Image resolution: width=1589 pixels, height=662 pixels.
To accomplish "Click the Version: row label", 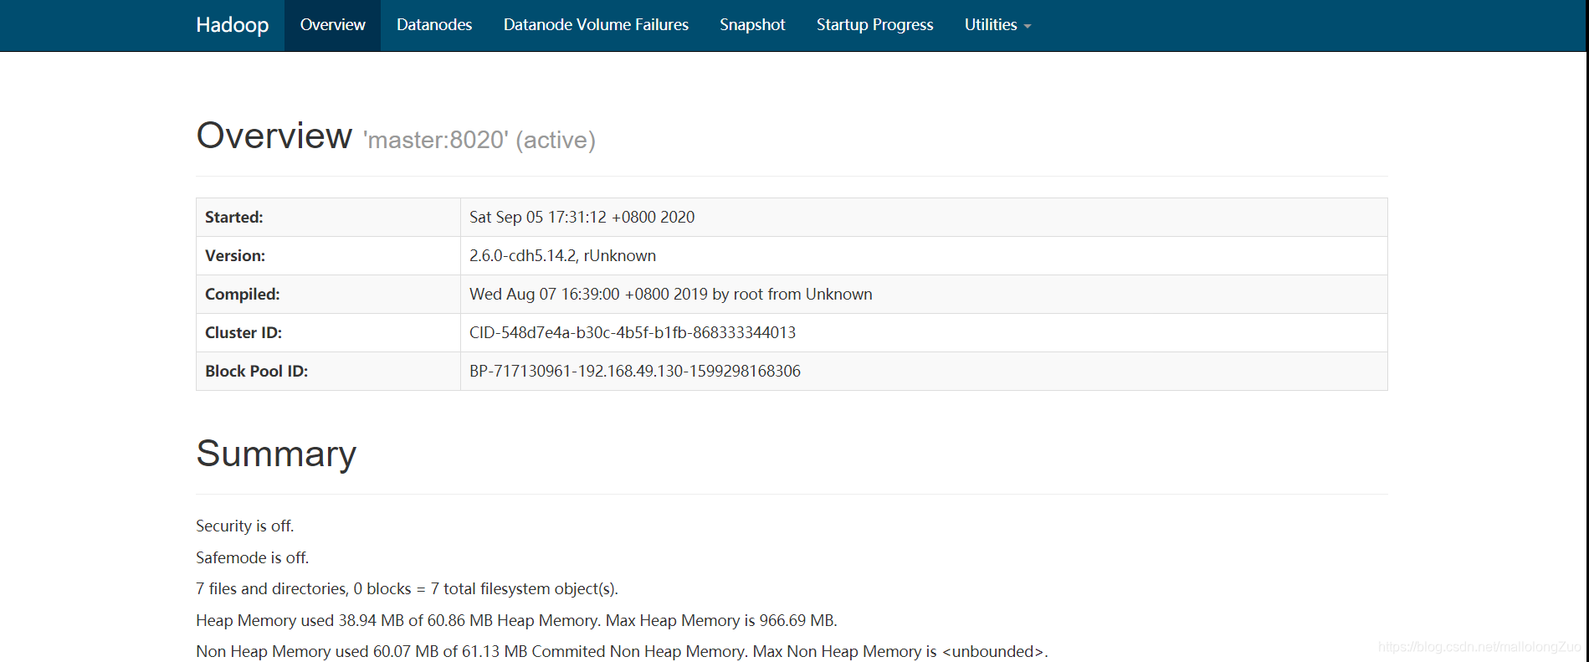I will [x=235, y=256].
